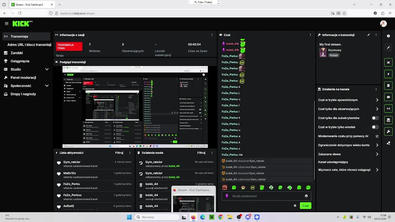Reload the page in browser toolbar
Image resolution: width=395 pixels, height=222 pixels.
(x=20, y=13)
